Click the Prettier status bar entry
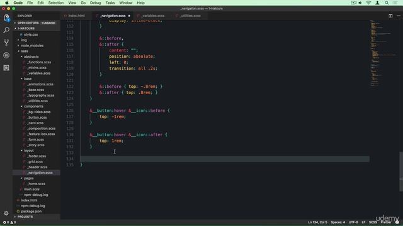This screenshot has width=403, height=226. (386, 222)
